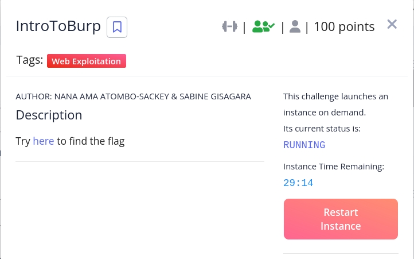Click the gray single-user icon
Screen dimensions: 414x259
295,26
